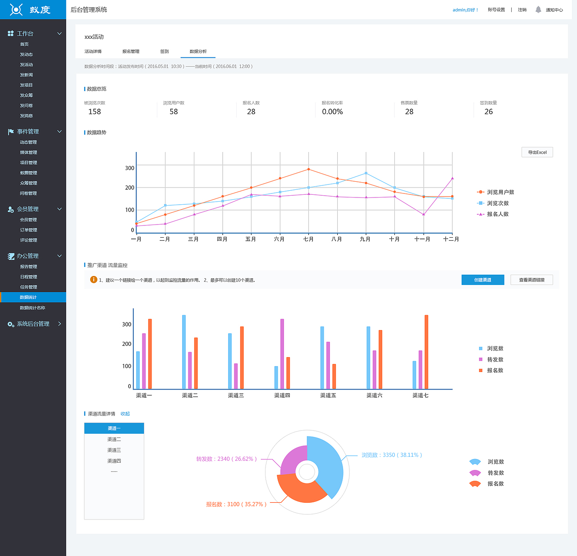
Task: Click the 导出Excel button
Action: pos(537,152)
